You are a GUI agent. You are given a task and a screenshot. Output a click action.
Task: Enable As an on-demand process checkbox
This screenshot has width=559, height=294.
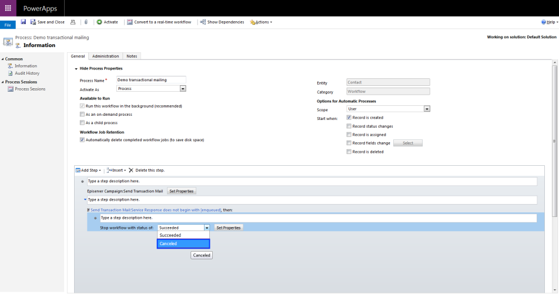click(82, 114)
